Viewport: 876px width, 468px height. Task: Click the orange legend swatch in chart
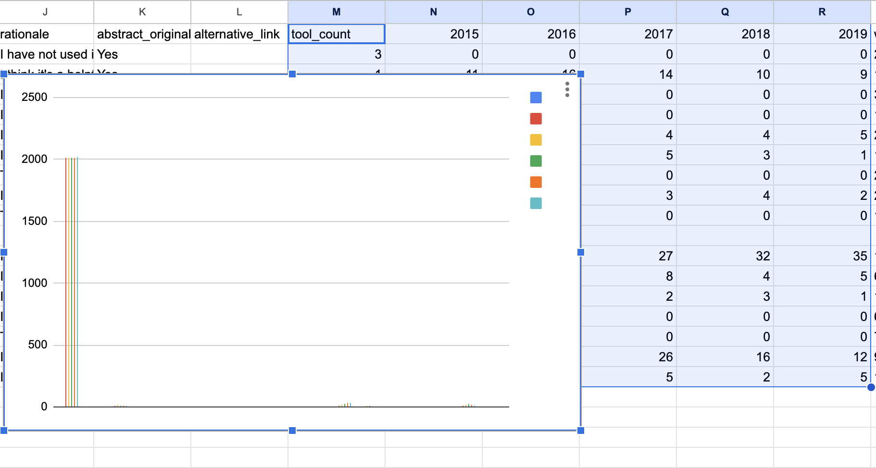pyautogui.click(x=536, y=182)
